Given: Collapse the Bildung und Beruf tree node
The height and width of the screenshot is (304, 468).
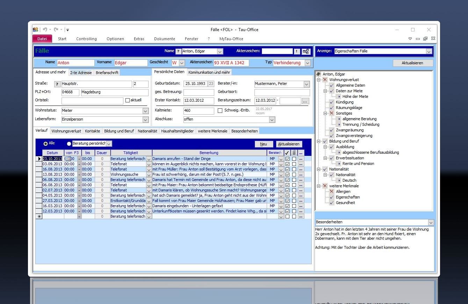Looking at the screenshot, I should [x=319, y=141].
